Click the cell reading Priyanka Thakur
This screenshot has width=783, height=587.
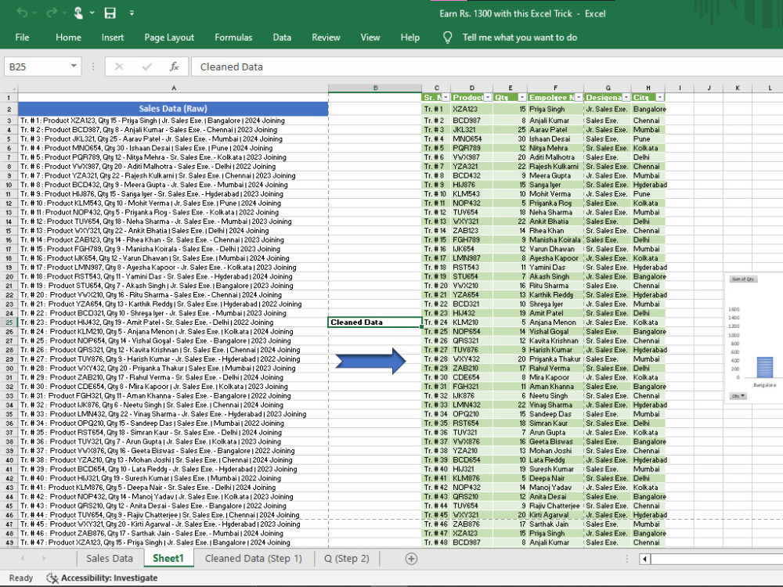click(x=555, y=359)
